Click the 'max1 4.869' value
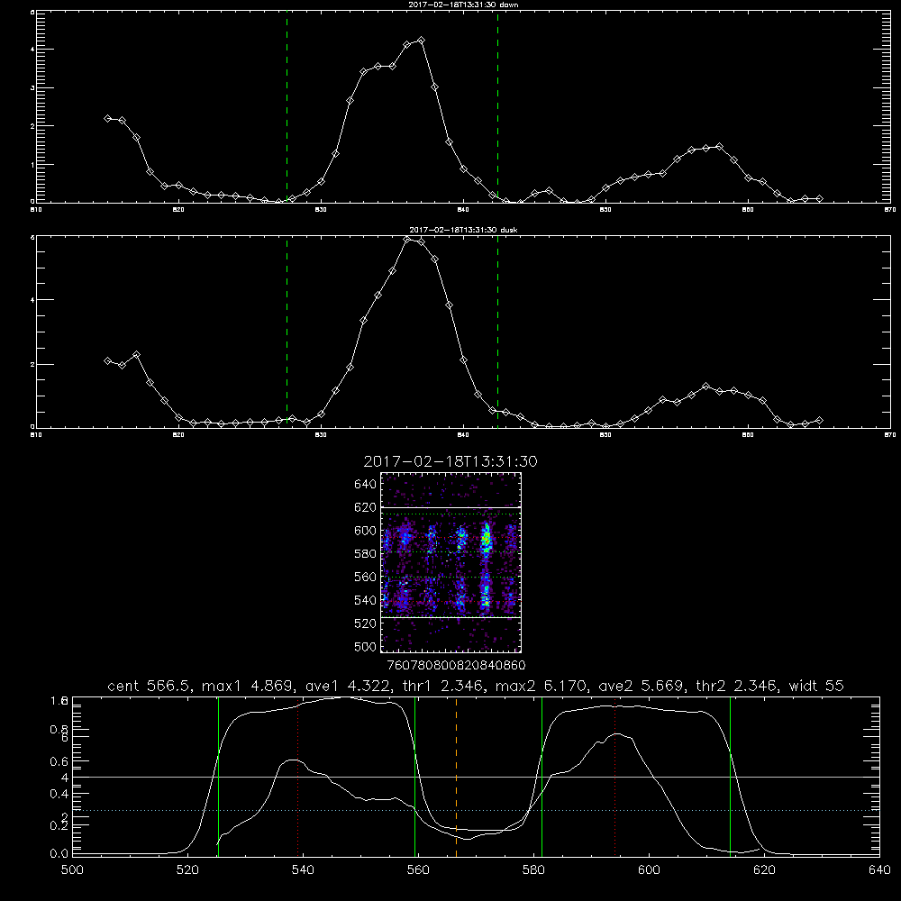Viewport: 901px width, 901px height. tap(247, 686)
